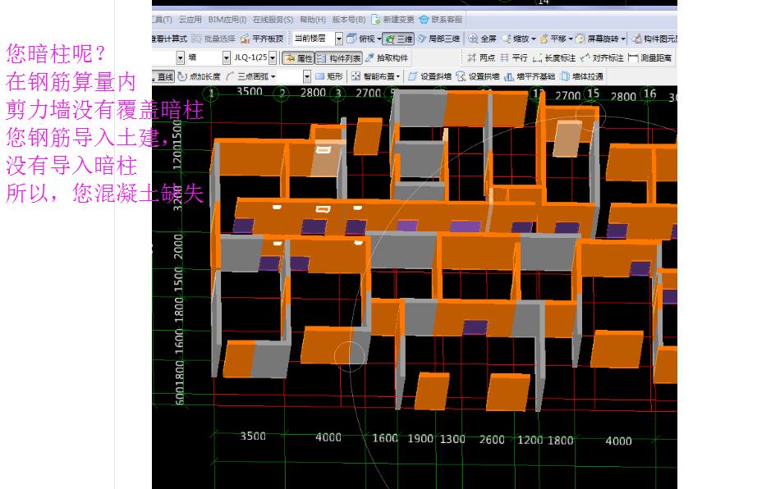Click the 全屏 fullscreen icon
This screenshot has width=771, height=489.
[473, 39]
